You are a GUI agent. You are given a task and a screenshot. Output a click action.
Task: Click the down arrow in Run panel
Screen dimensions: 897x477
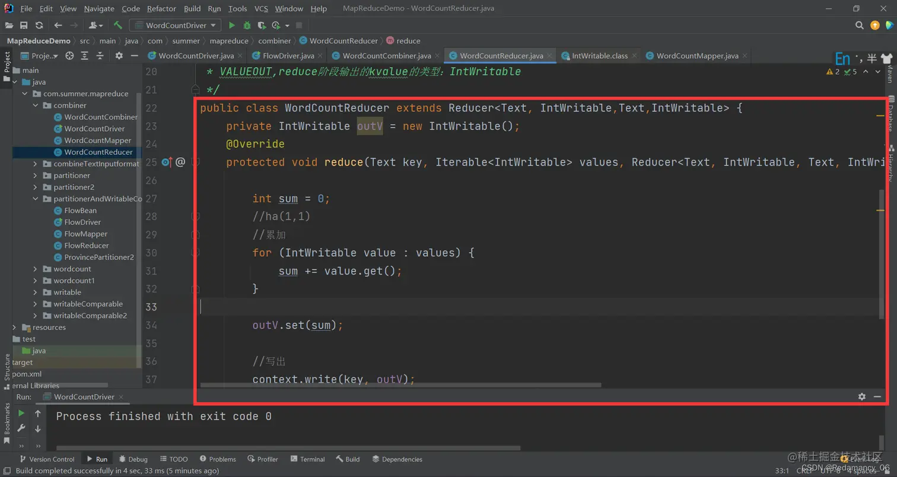pyautogui.click(x=38, y=428)
